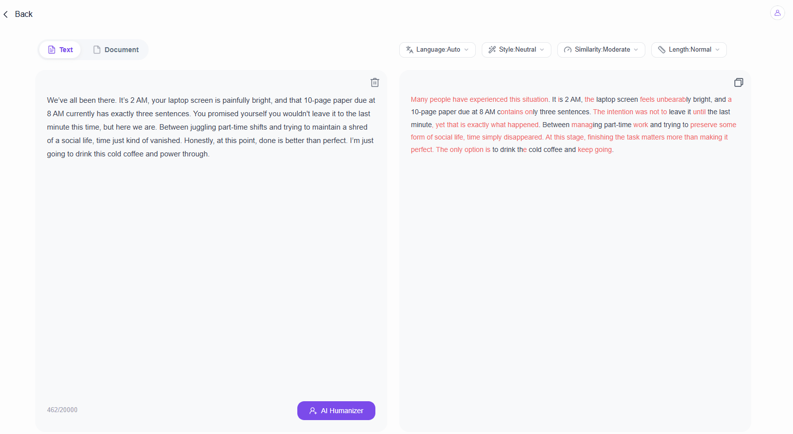Click inside the input text area
The width and height of the screenshot is (793, 434).
coord(211,248)
